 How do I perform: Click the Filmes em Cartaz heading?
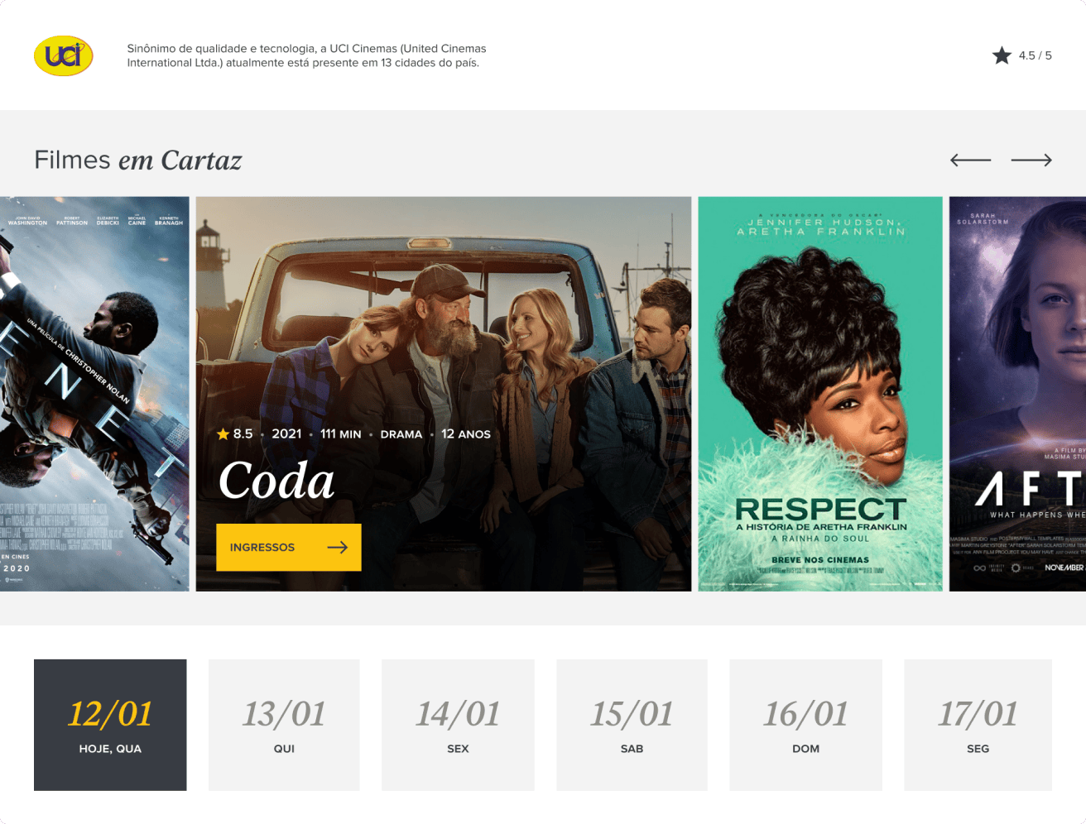[x=138, y=160]
